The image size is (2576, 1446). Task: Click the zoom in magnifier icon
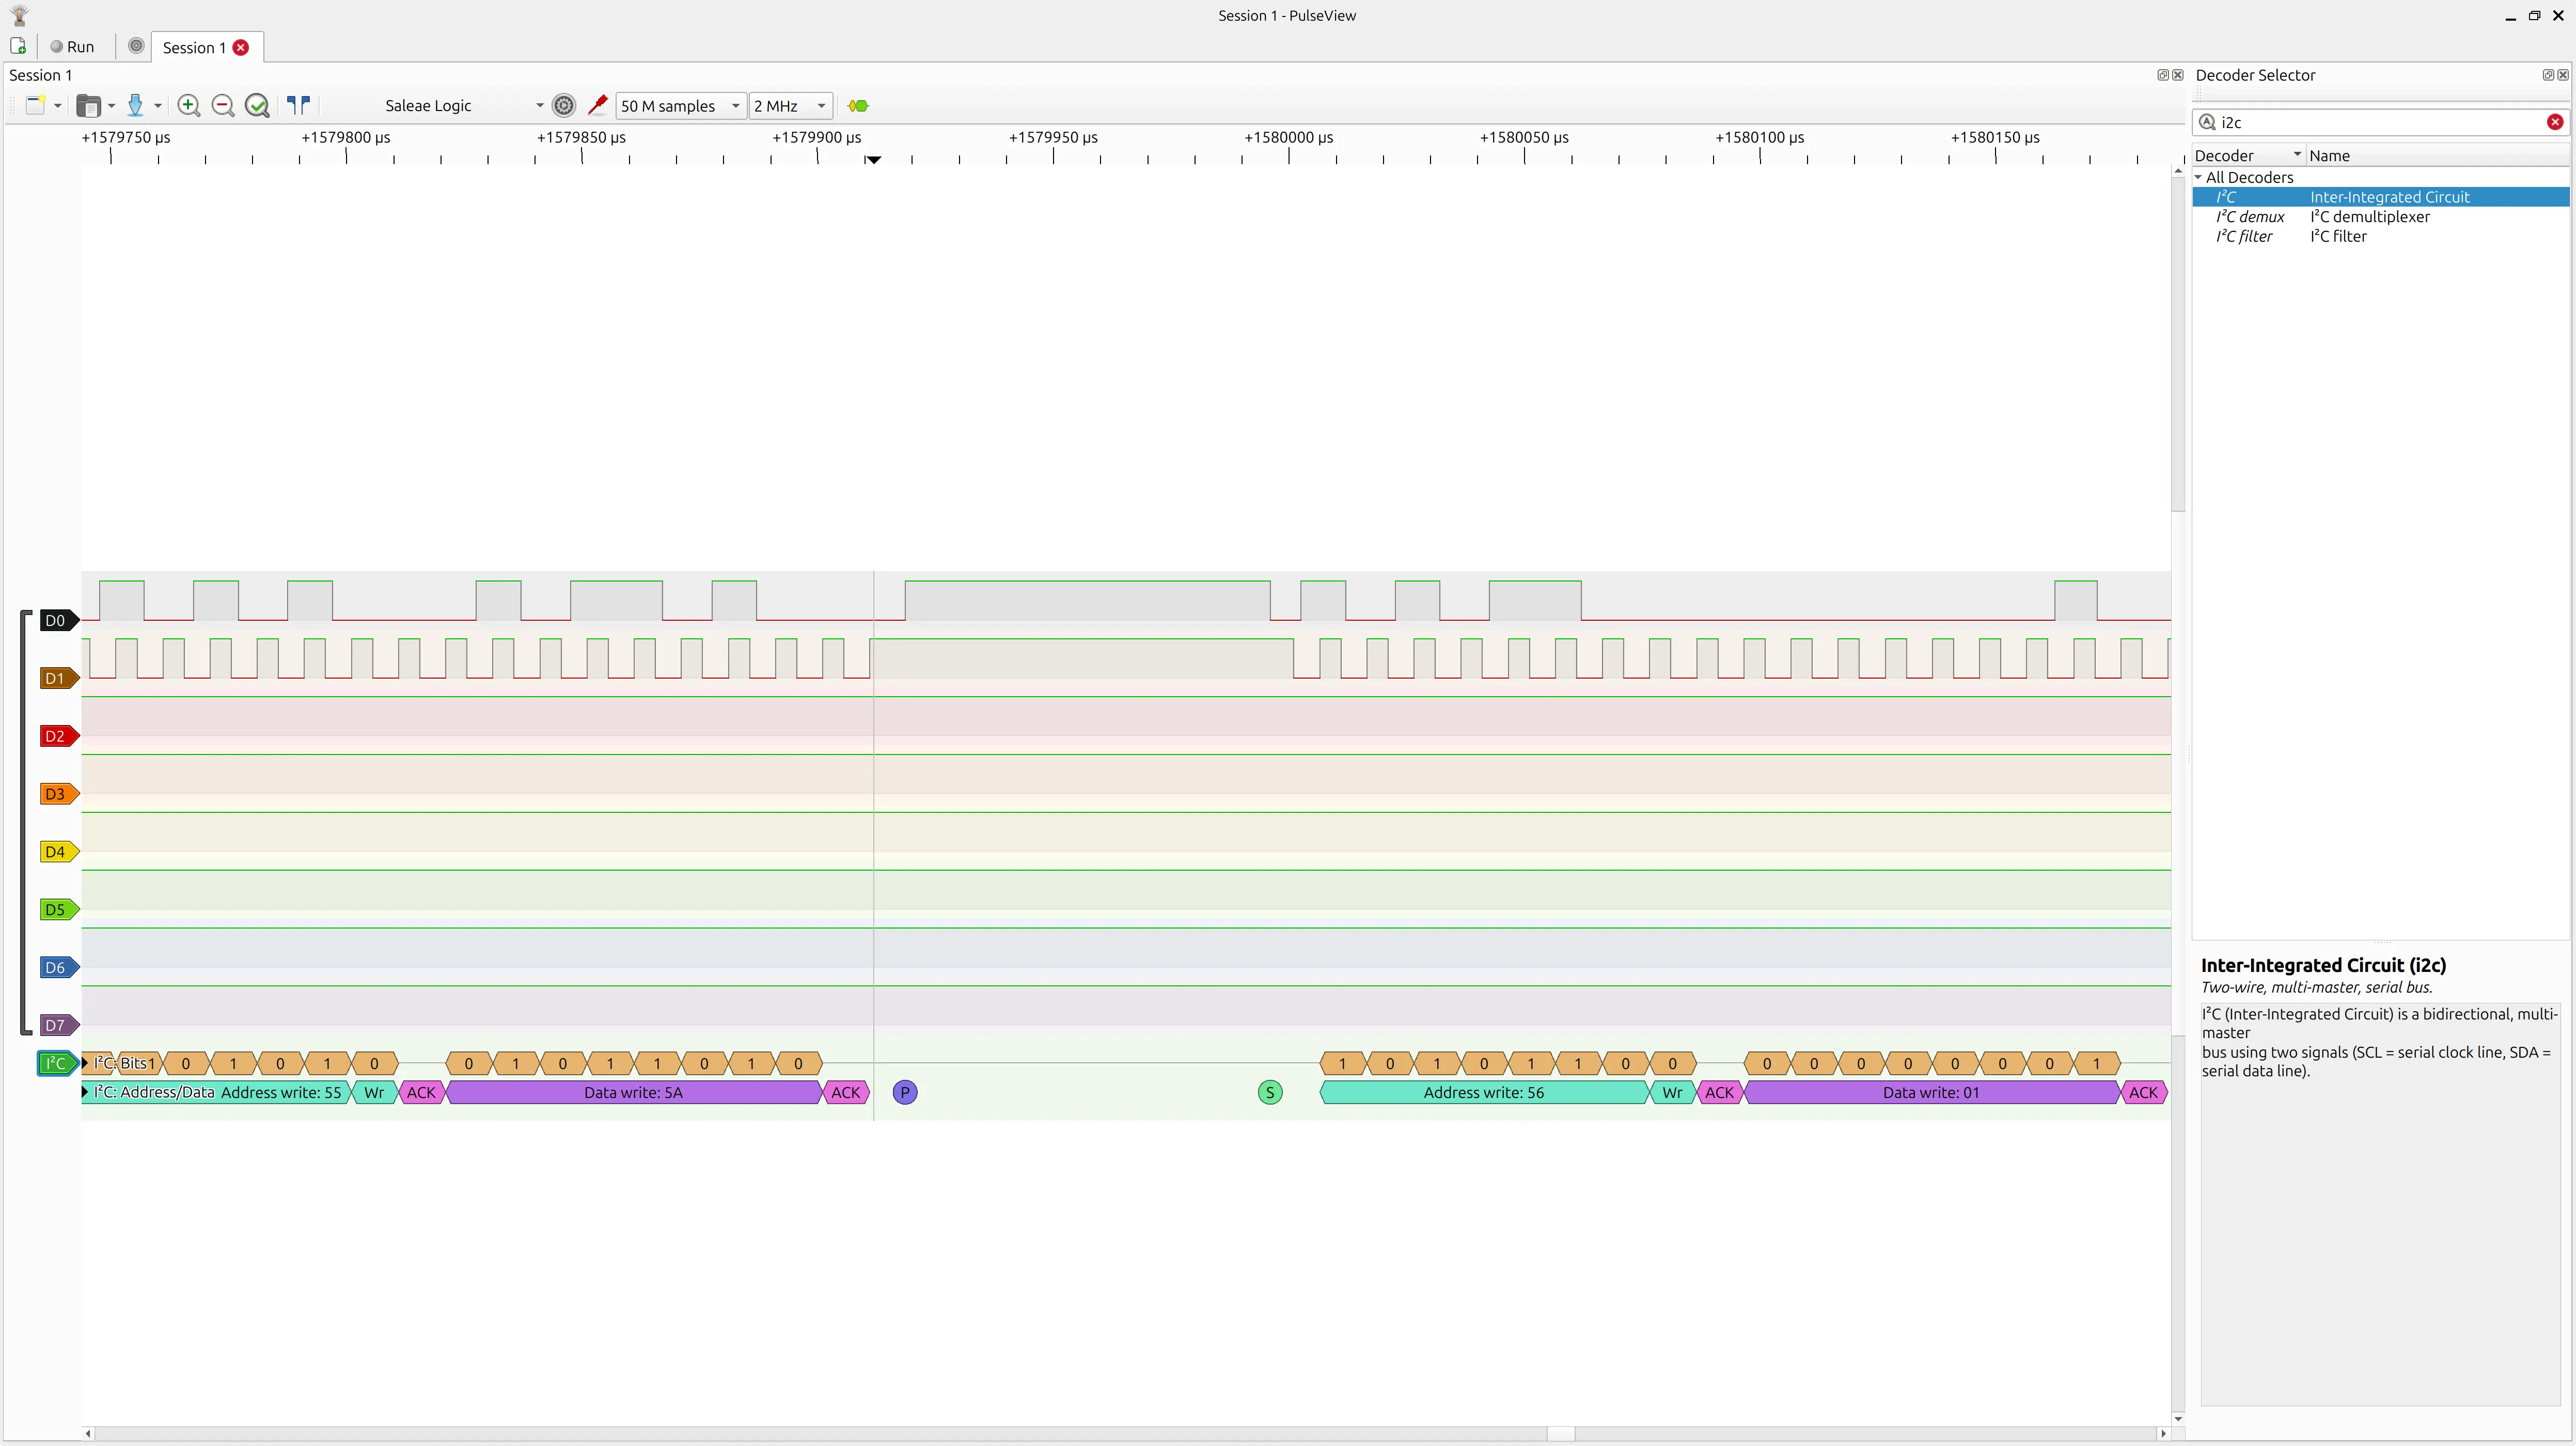click(188, 106)
